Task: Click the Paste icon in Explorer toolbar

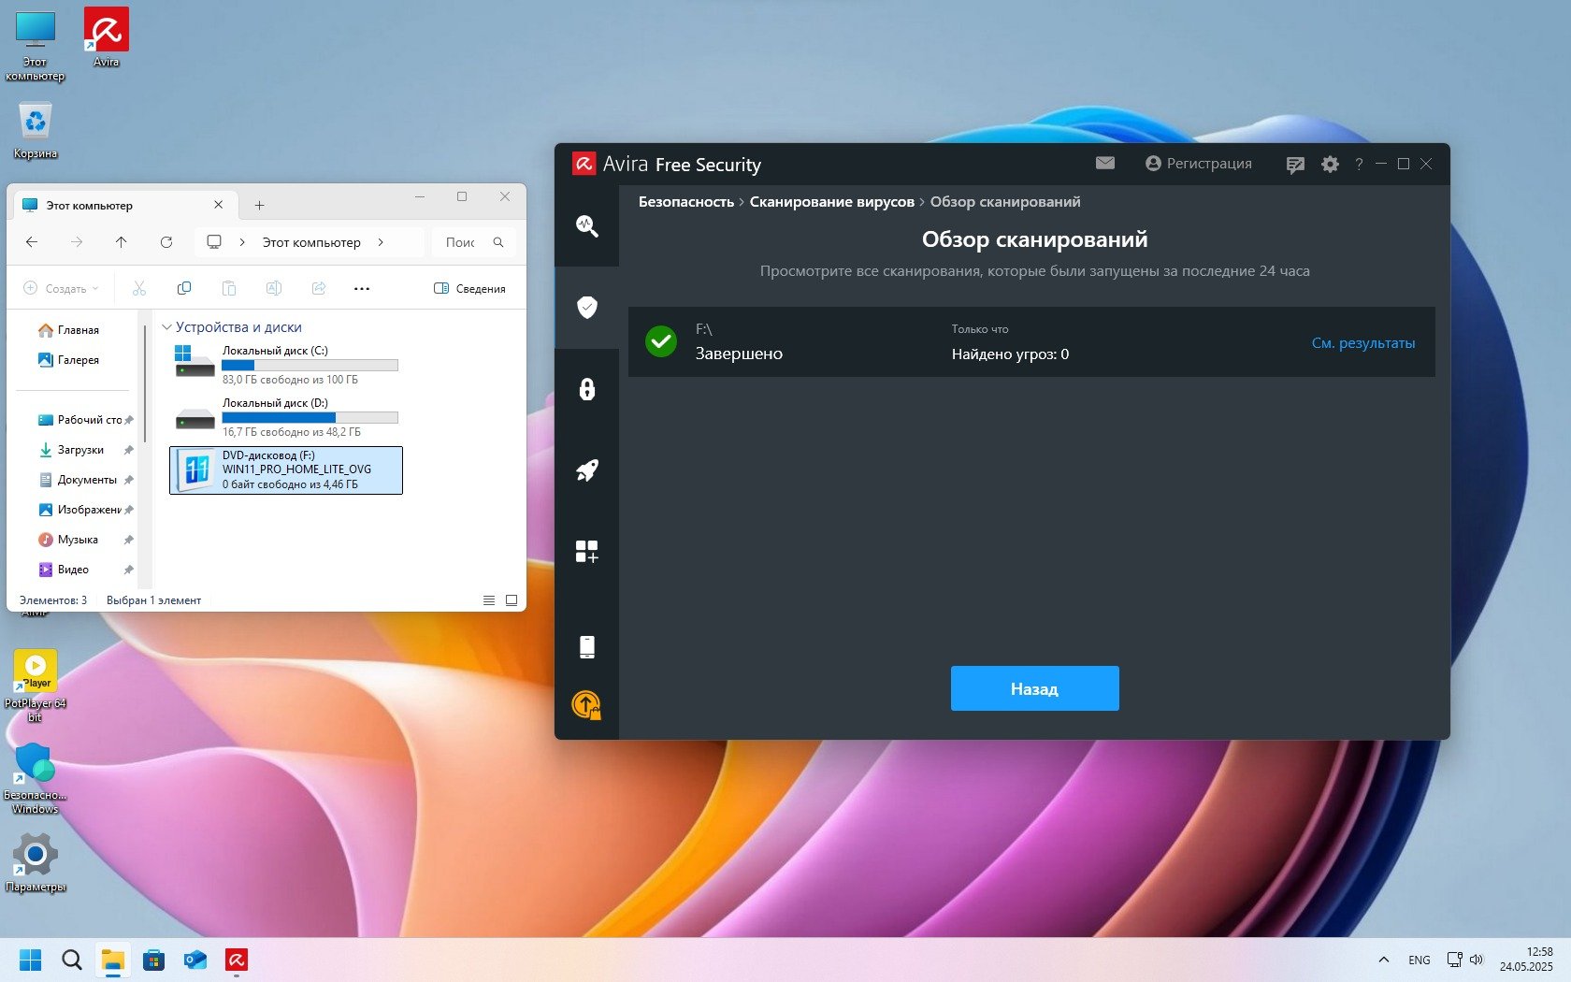Action: 229,288
